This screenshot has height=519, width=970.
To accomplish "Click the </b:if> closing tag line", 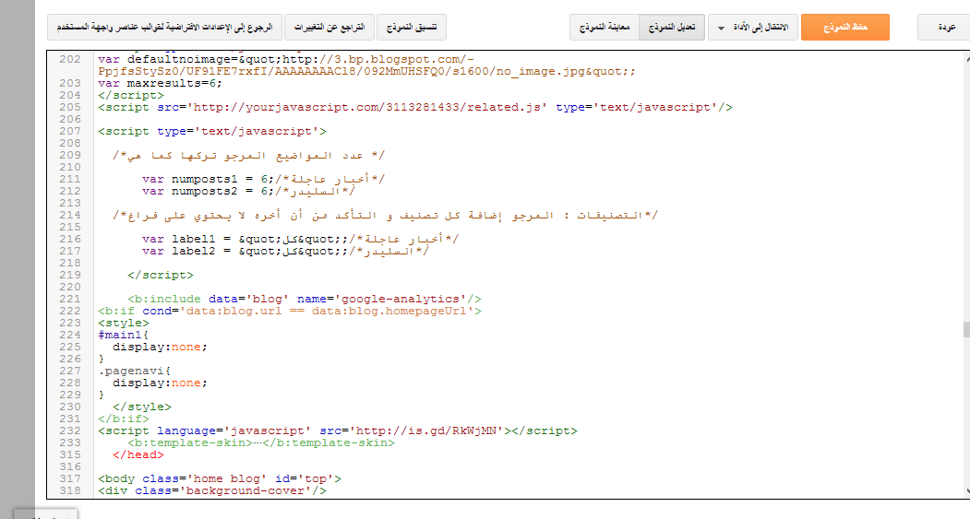I will pyautogui.click(x=123, y=419).
